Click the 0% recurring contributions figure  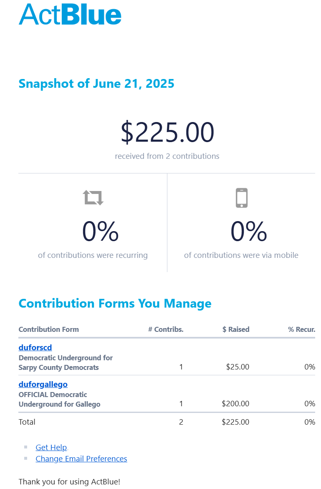[x=100, y=232]
